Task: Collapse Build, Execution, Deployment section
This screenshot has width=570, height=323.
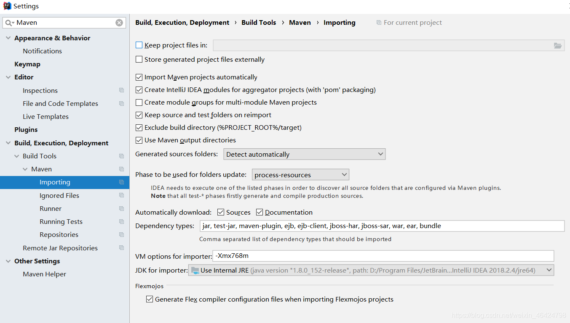Action: 8,143
